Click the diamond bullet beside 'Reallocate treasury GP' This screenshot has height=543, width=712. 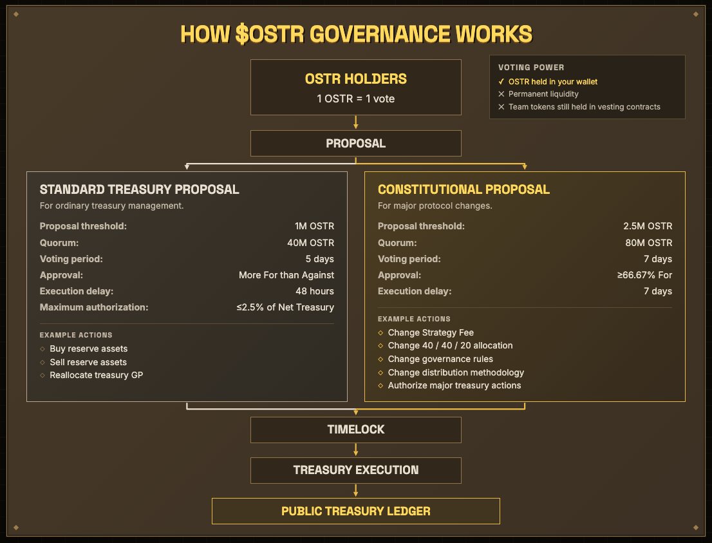point(42,376)
